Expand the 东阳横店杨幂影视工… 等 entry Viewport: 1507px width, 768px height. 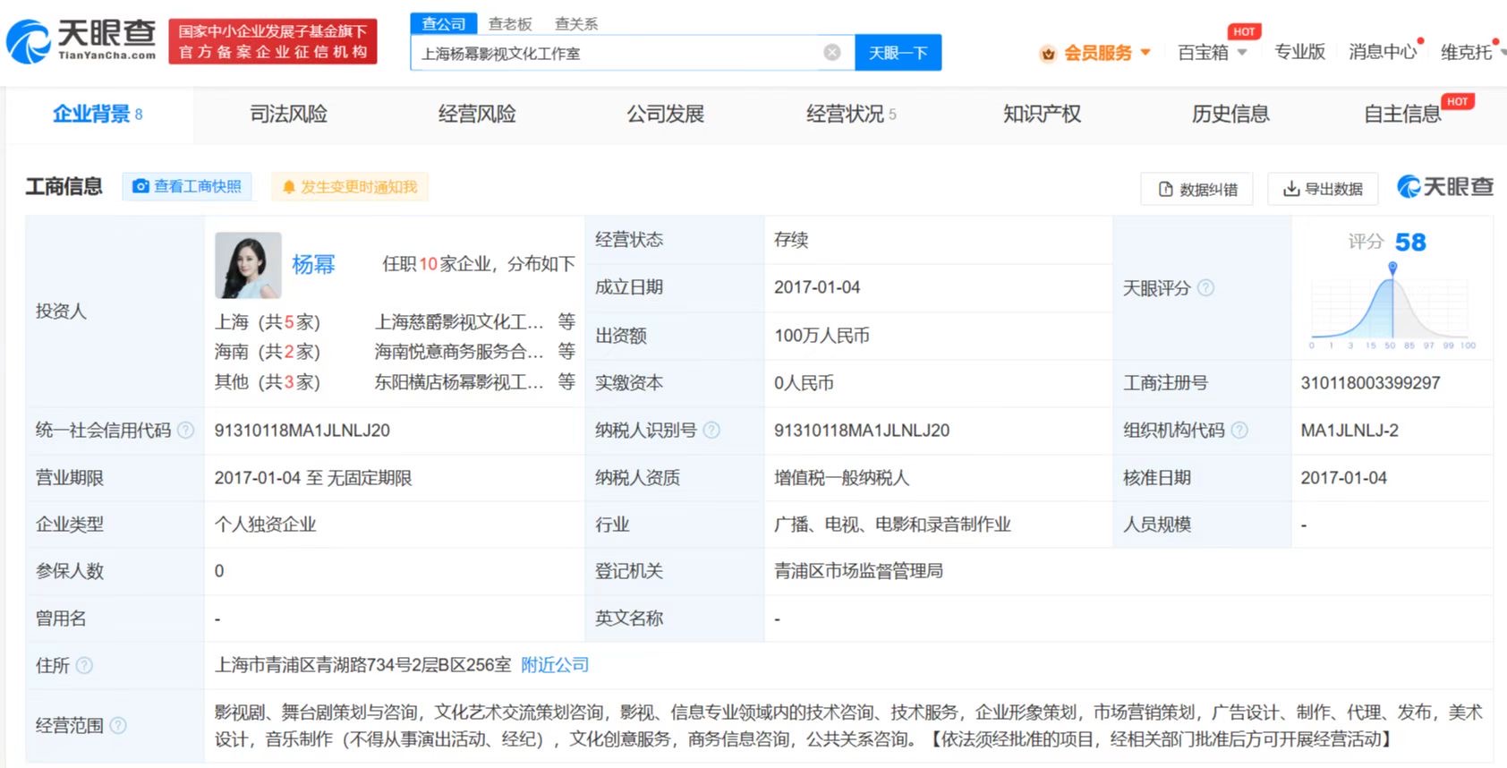474,382
